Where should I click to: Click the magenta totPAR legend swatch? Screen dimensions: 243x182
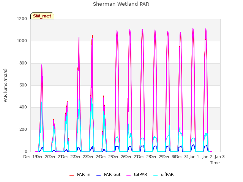(129, 175)
